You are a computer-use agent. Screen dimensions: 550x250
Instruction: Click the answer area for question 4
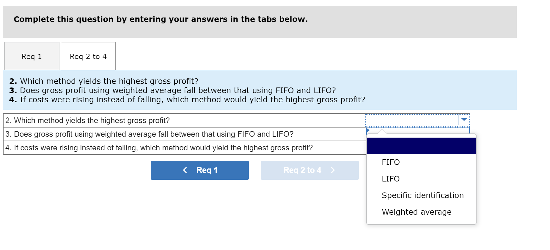416,147
